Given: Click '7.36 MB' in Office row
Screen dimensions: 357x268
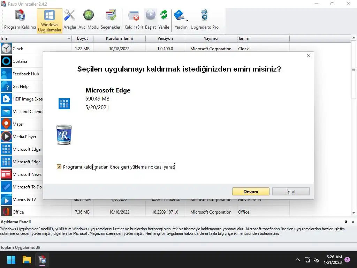Looking at the screenshot, I should click(x=82, y=212).
